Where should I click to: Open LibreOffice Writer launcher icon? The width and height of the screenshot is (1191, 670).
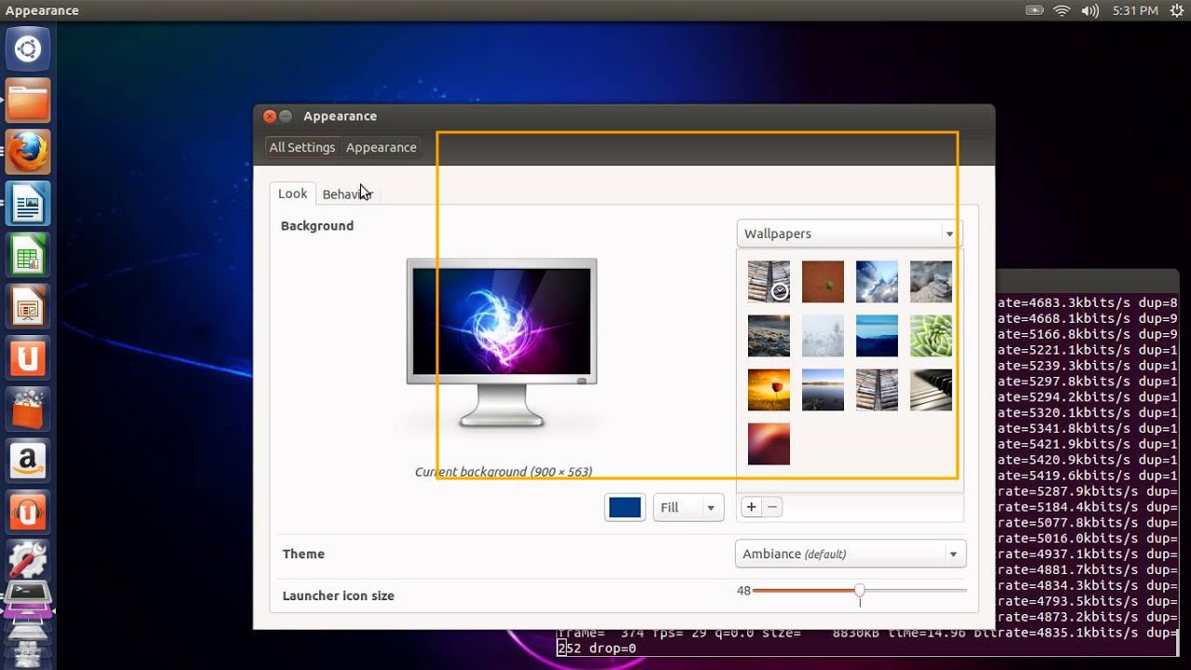coord(28,204)
